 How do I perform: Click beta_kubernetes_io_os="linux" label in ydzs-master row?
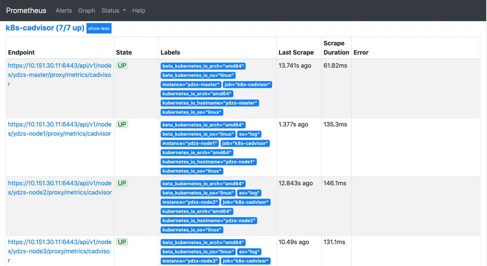(198, 76)
